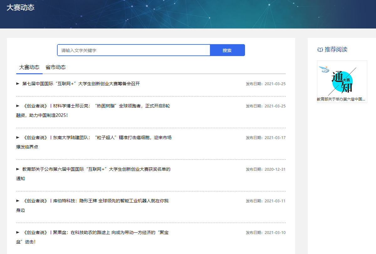Switch to the 大赛动态 tab

point(29,67)
